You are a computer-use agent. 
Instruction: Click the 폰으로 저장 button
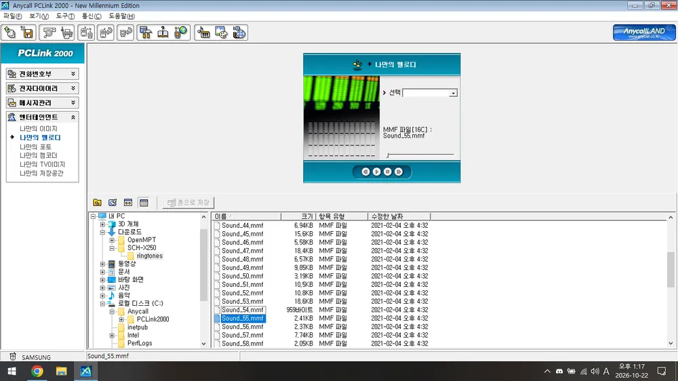188,203
